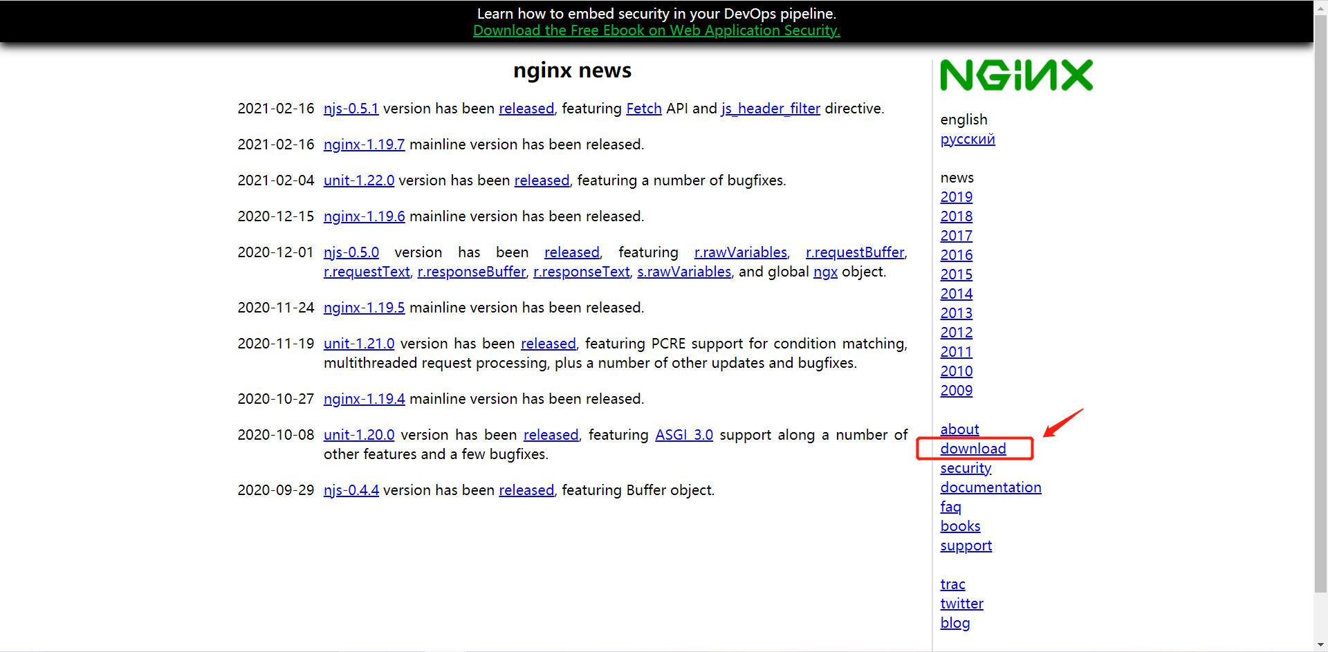Open the r.responseBuffer link
This screenshot has width=1328, height=652.
coord(472,272)
